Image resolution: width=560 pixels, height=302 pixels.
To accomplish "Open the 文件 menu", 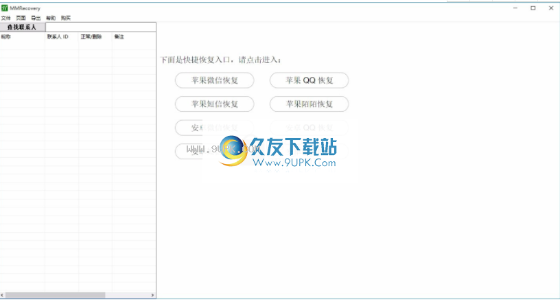I will pyautogui.click(x=5, y=18).
